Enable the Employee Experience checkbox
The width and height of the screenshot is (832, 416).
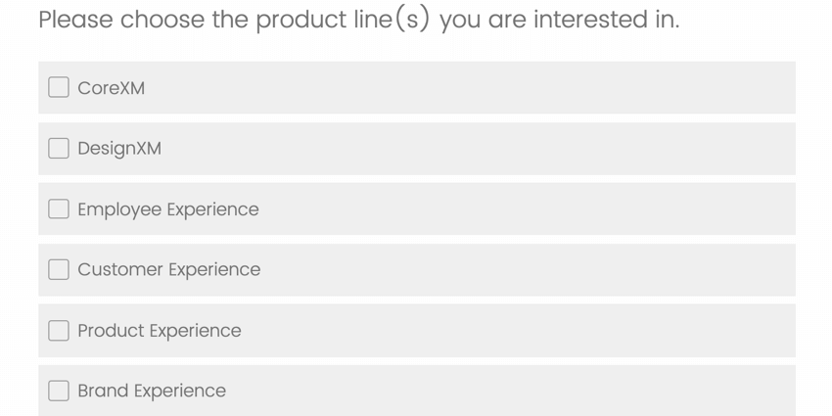[x=59, y=209]
